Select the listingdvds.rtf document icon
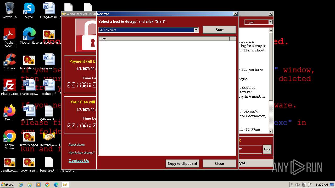This screenshot has height=188, width=335. (x=49, y=10)
